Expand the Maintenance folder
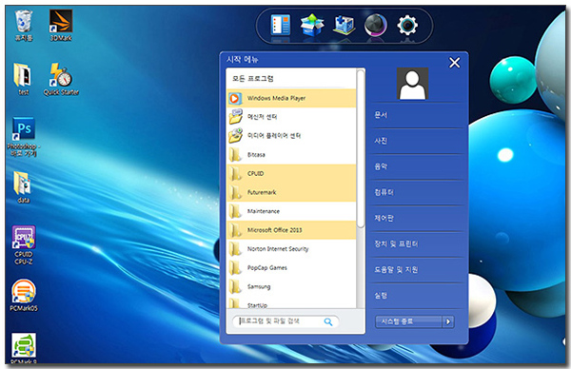571x369 pixels. click(291, 211)
